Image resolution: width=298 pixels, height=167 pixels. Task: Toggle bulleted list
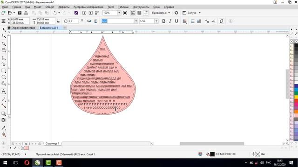click(x=192, y=21)
